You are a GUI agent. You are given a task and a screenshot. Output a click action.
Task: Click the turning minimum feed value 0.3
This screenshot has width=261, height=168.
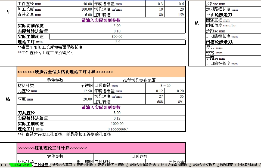point(155,4)
